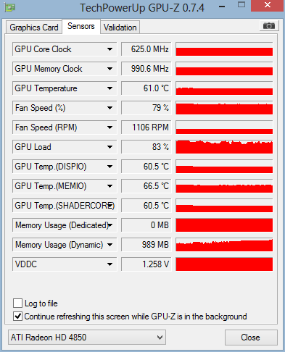Open the ATI Radeon HD 4850 selector

87,338
